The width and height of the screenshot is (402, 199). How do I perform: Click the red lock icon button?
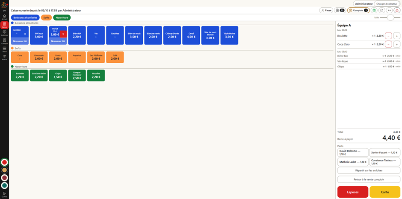pos(397,10)
